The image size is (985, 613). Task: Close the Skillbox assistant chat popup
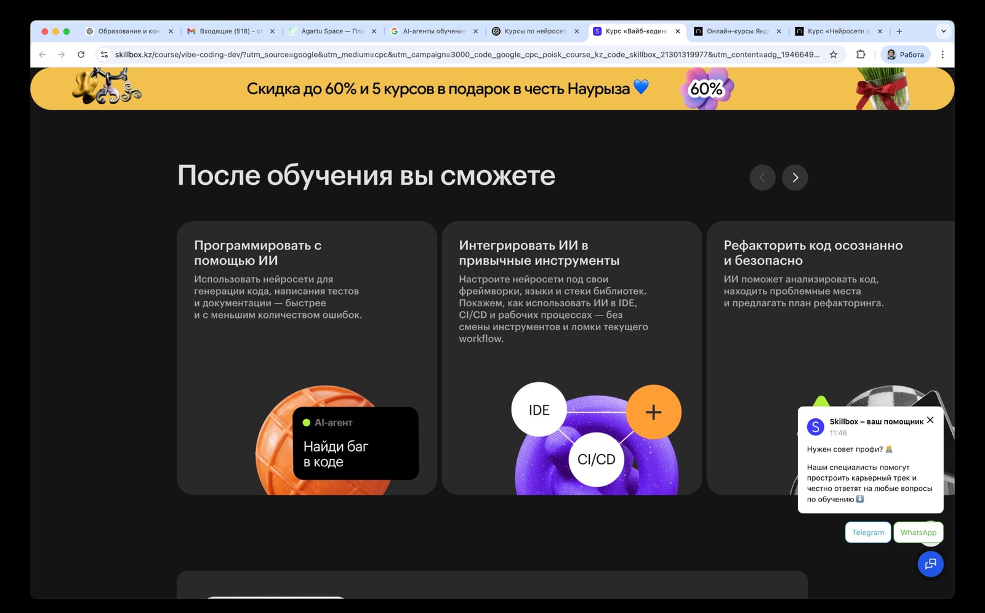click(x=930, y=420)
